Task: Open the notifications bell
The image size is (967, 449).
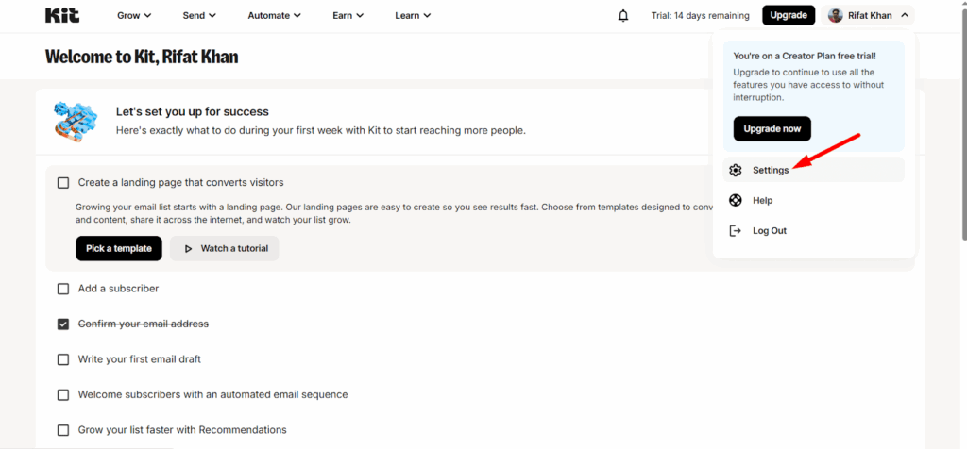Action: point(623,15)
